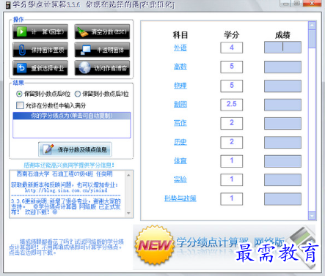The width and height of the screenshot is (325, 276).
Task: Click the 历史 score input field
Action: 282,142
